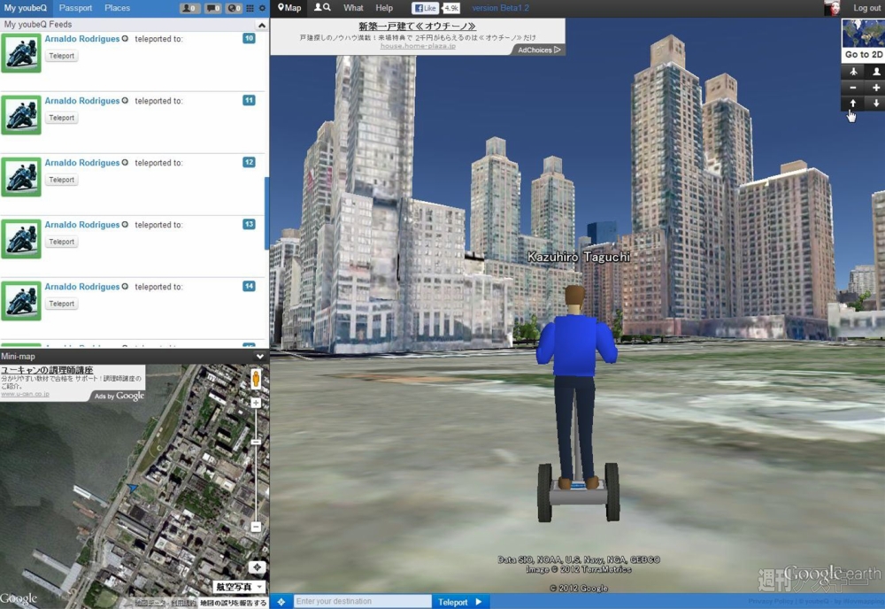Click Teleport button under feed badge 13
The width and height of the screenshot is (885, 609).
[x=62, y=243]
